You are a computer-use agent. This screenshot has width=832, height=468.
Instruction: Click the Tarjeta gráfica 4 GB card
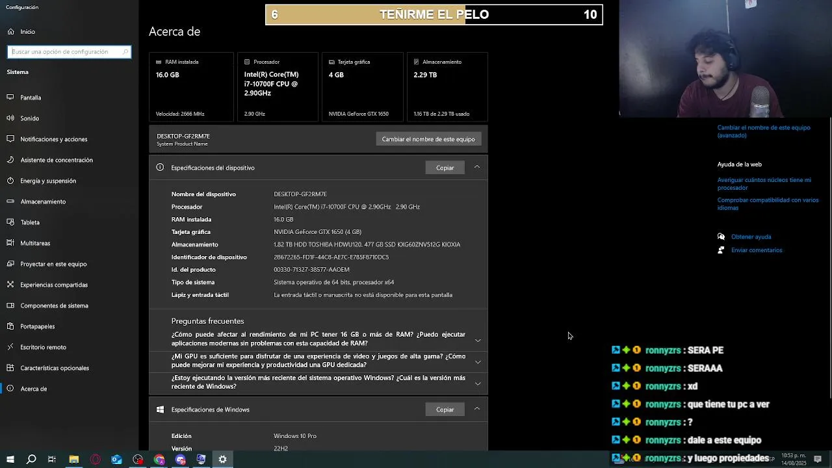[x=362, y=86]
